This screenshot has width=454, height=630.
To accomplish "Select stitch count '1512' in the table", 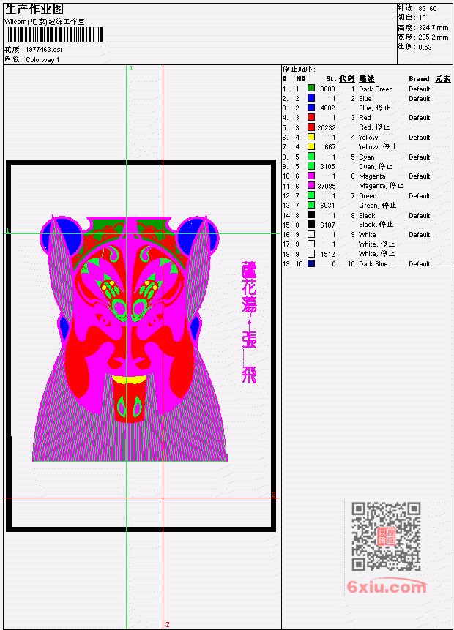I will tap(328, 254).
